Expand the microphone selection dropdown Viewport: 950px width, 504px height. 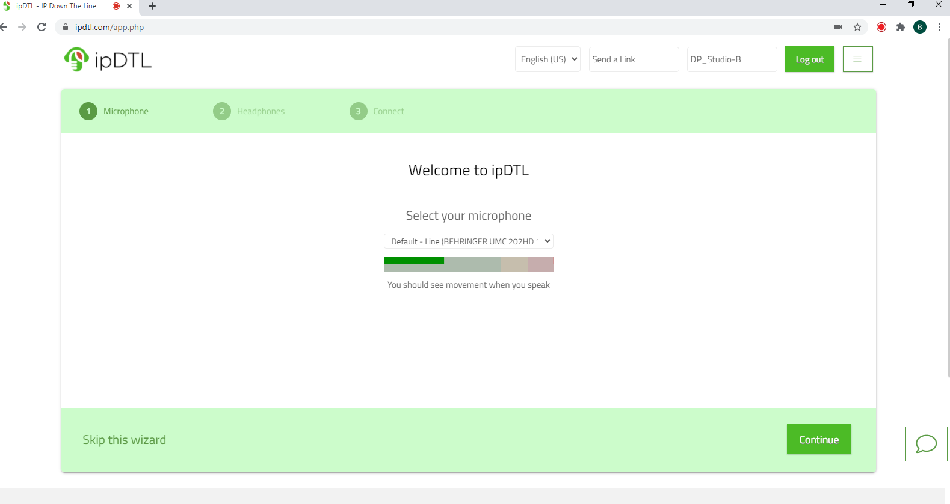coord(468,241)
